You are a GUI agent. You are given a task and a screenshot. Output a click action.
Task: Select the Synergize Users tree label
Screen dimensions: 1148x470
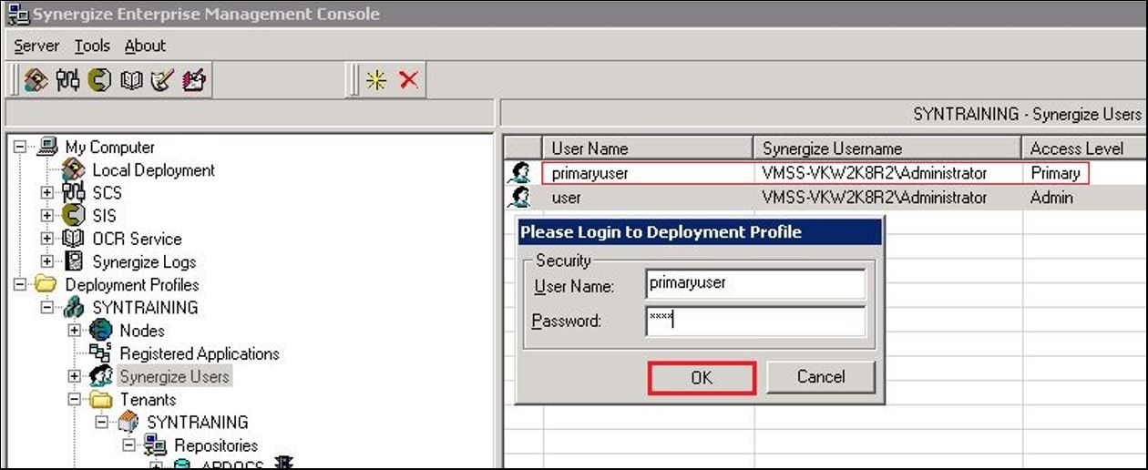tap(175, 376)
